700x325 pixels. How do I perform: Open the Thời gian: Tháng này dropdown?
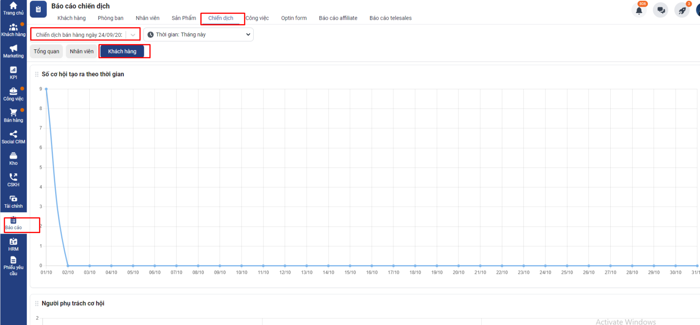(x=199, y=35)
